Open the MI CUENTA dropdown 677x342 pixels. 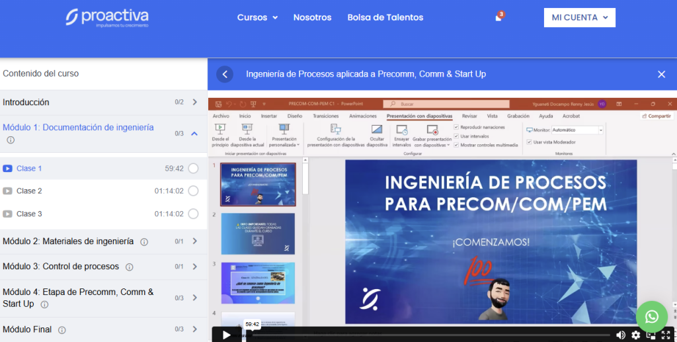coord(579,18)
